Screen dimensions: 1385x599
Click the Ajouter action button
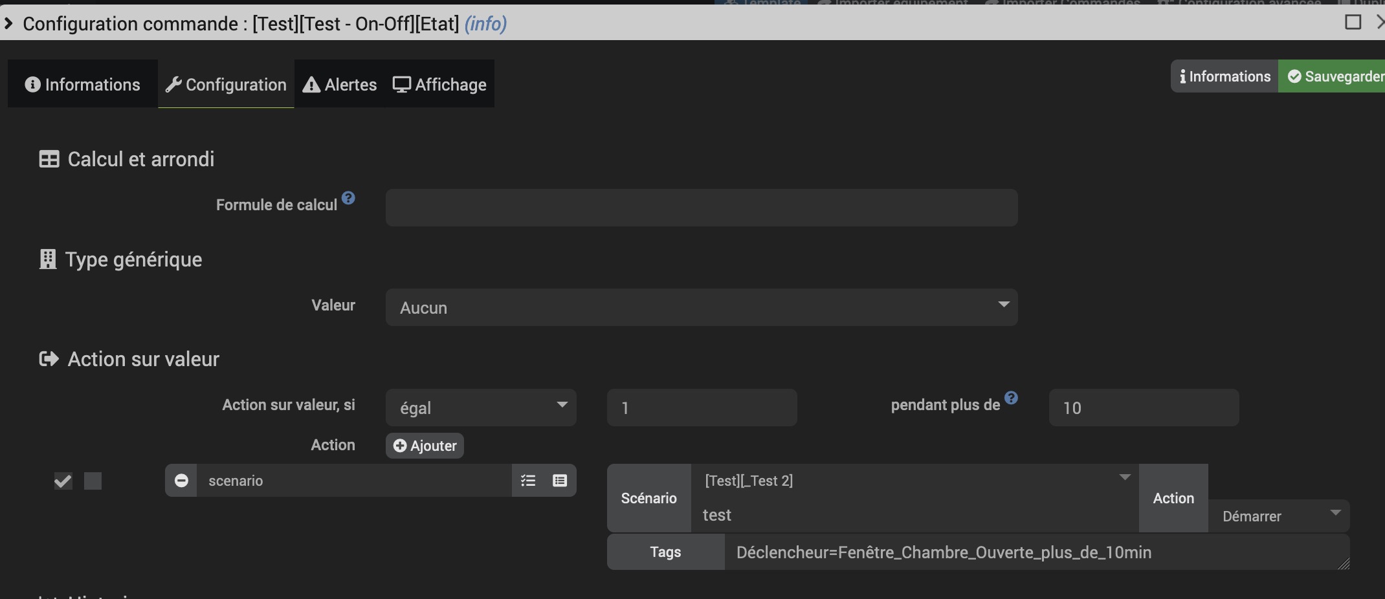tap(425, 446)
